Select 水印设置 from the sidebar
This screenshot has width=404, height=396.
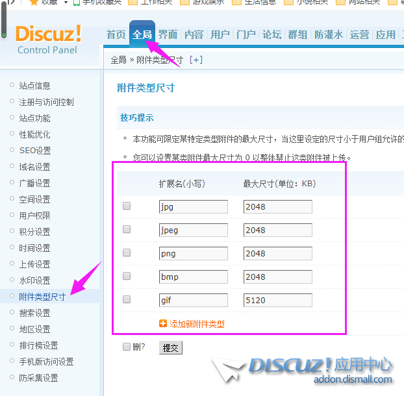tap(34, 280)
